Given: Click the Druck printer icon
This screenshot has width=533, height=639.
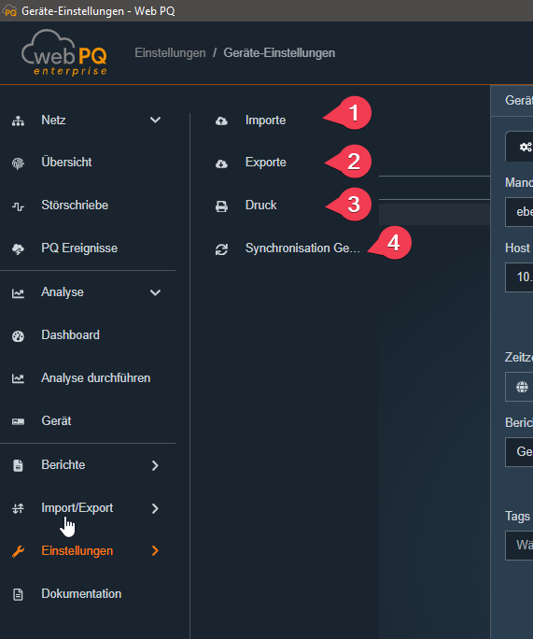Looking at the screenshot, I should tap(221, 206).
